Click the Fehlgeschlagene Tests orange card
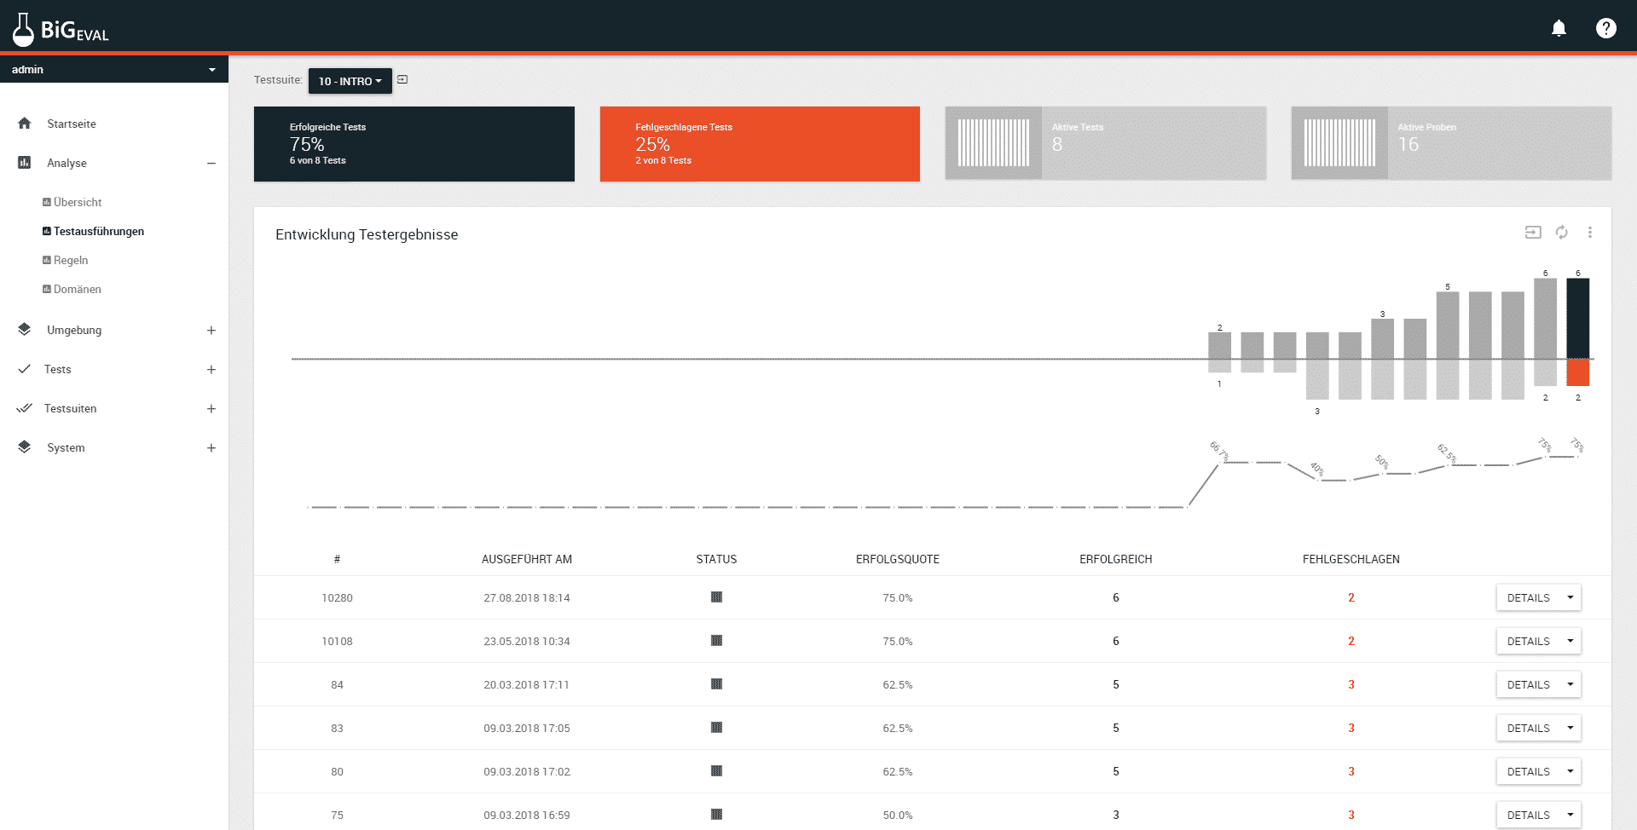The width and height of the screenshot is (1637, 830). 759,143
